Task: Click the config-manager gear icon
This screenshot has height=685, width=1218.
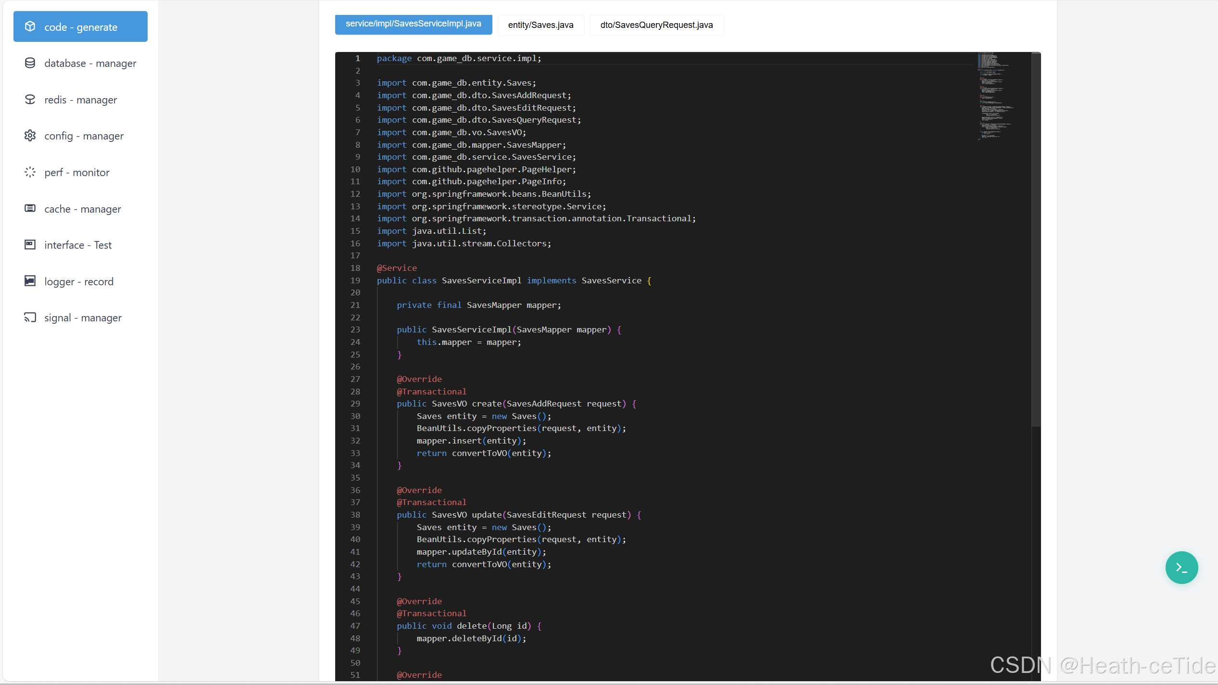Action: [x=30, y=136]
